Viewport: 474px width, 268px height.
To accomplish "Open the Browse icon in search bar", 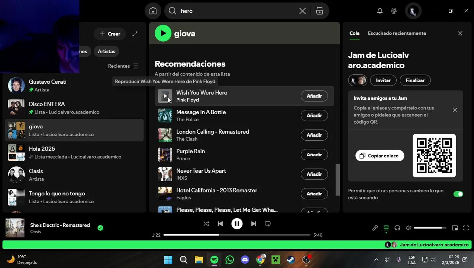I will click(320, 11).
